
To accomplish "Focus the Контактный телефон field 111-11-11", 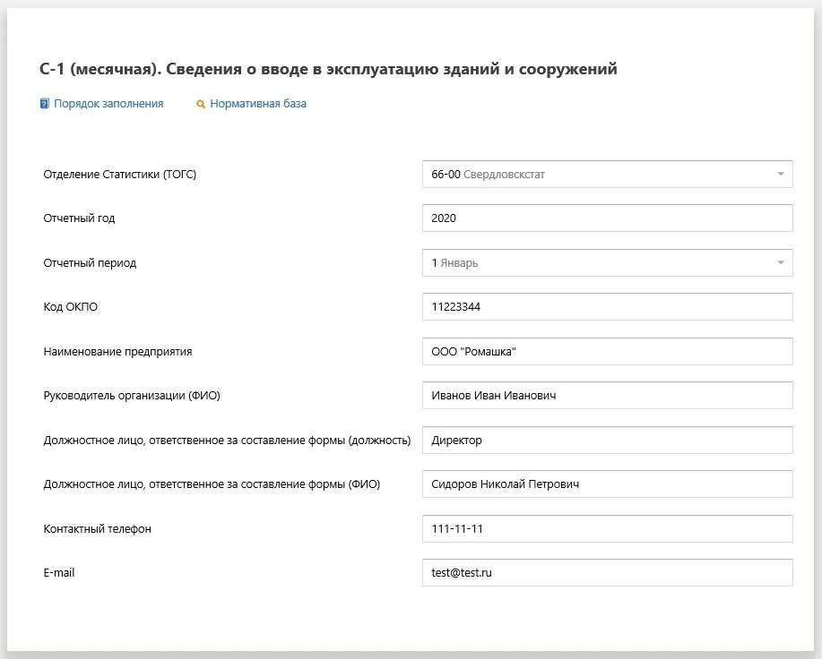I will point(608,528).
